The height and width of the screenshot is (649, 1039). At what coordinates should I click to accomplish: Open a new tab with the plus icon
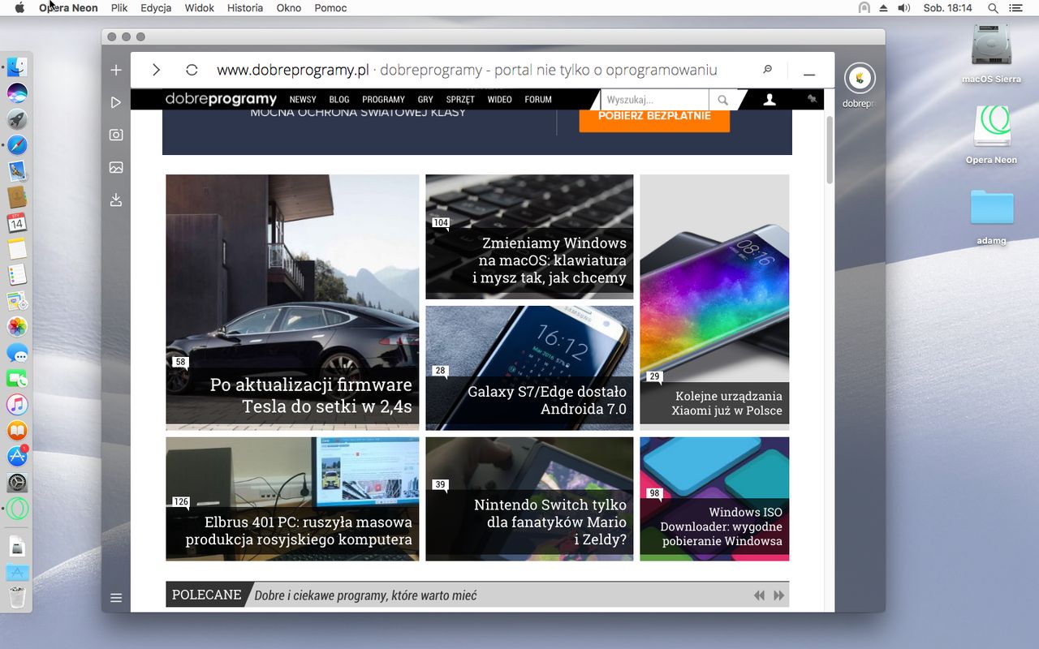115,70
